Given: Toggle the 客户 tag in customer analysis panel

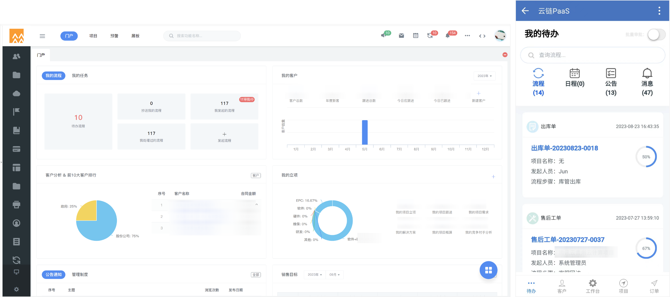Looking at the screenshot, I should (x=256, y=176).
